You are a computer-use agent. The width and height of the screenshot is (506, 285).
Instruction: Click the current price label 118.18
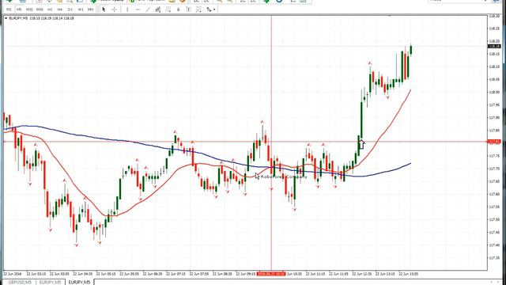(x=494, y=47)
